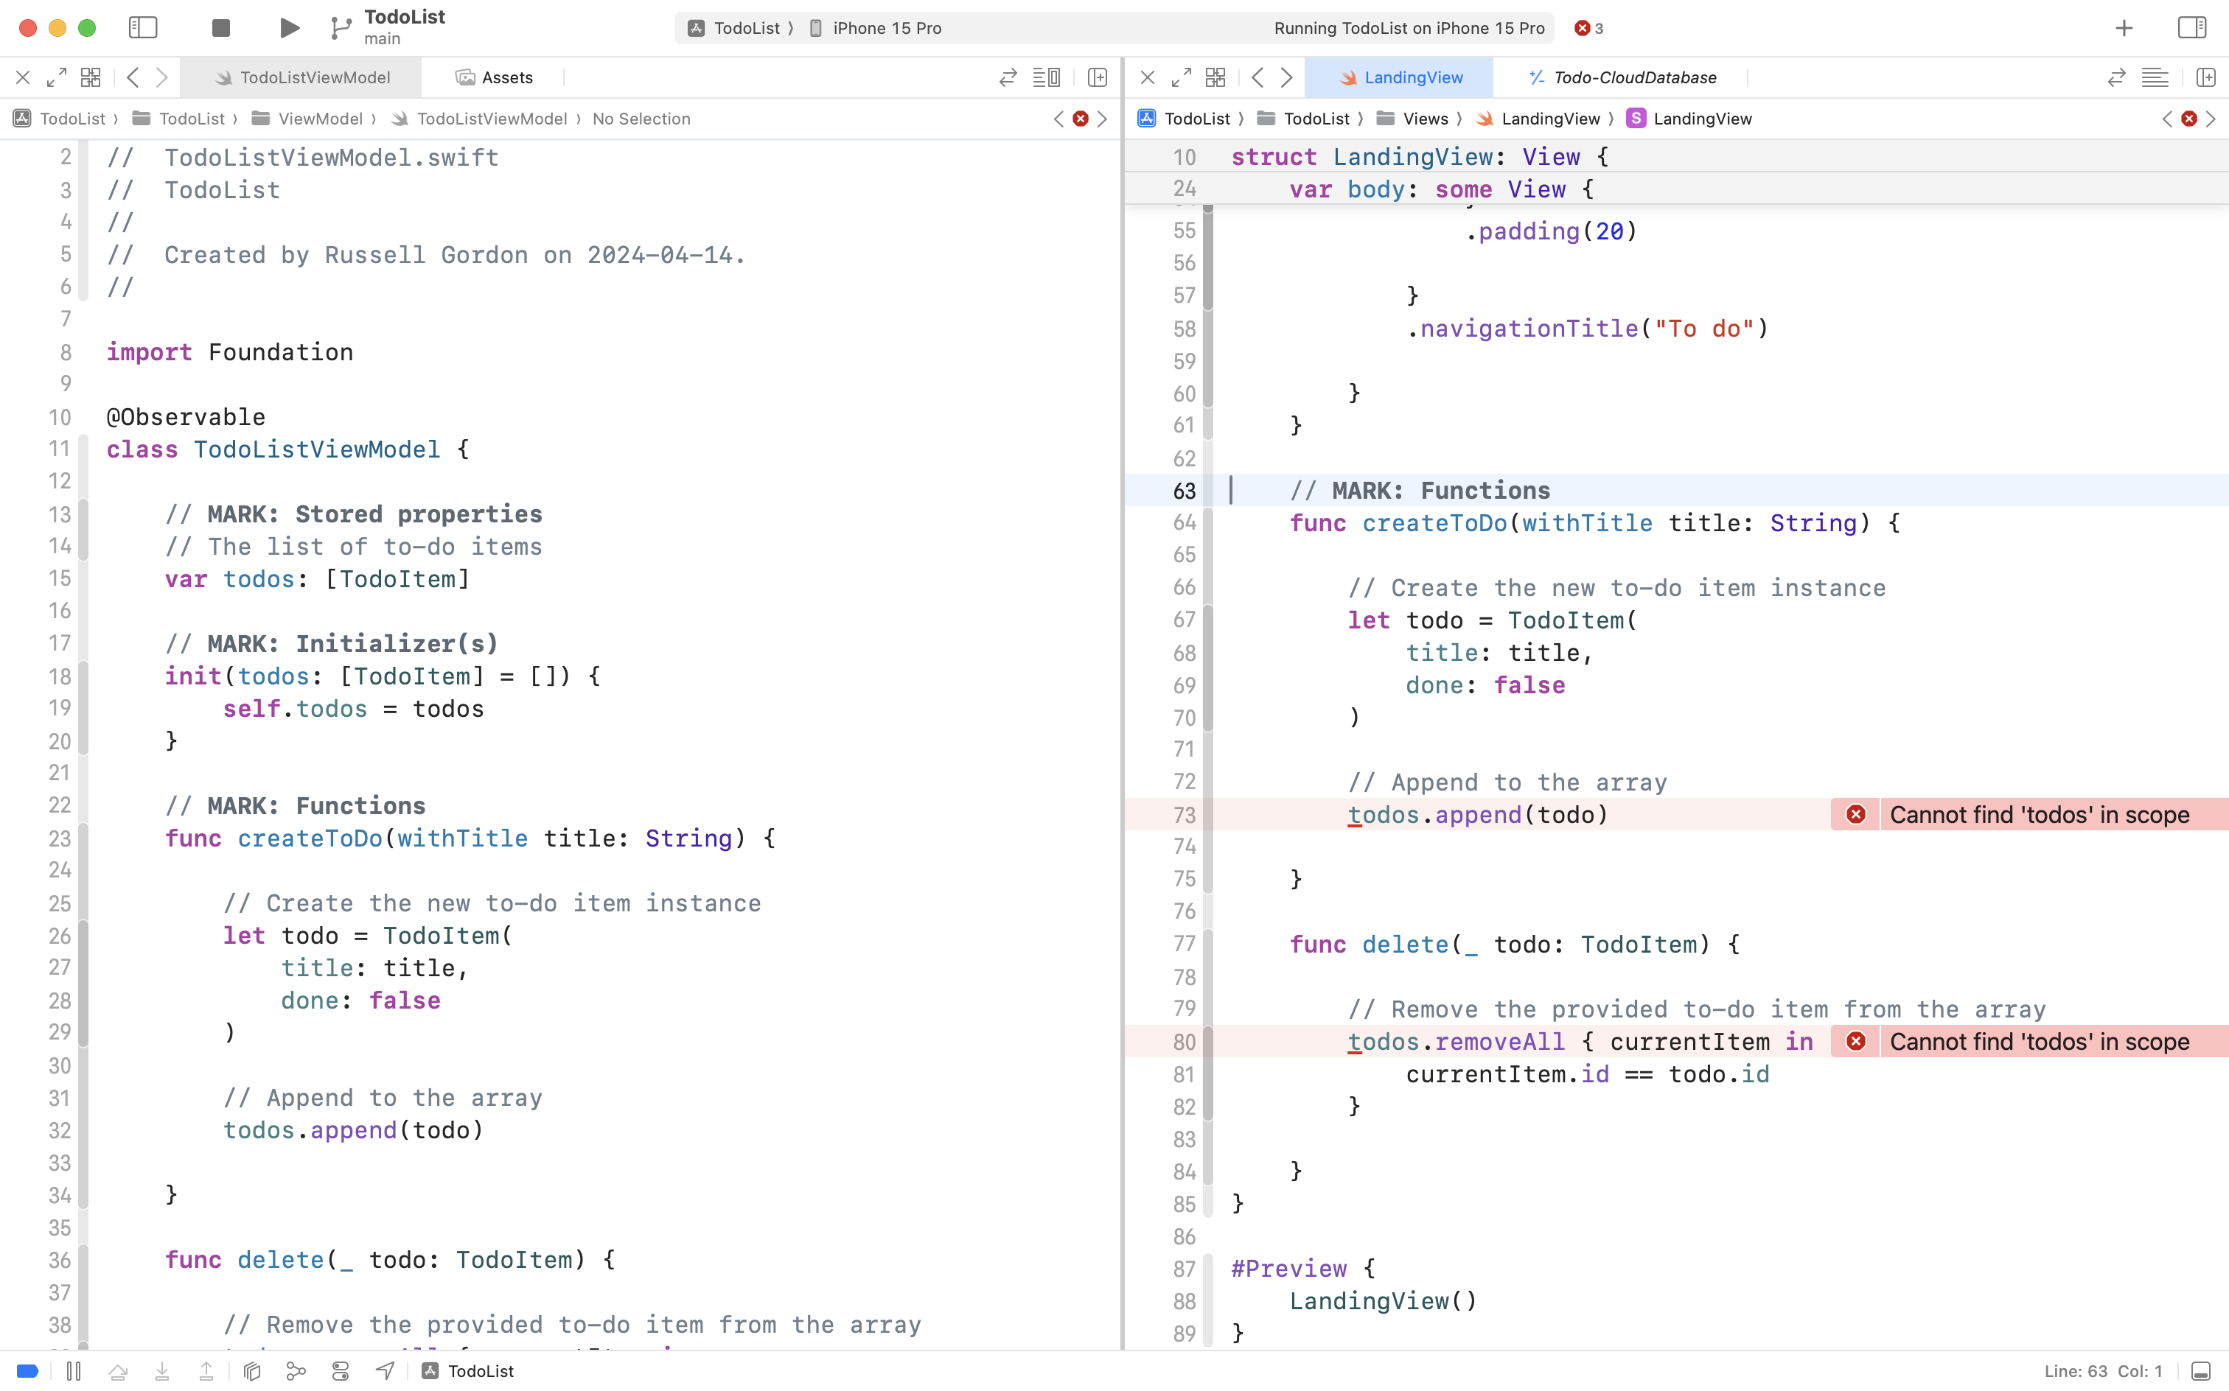Run the TodoList app
The width and height of the screenshot is (2229, 1391).
(x=288, y=27)
